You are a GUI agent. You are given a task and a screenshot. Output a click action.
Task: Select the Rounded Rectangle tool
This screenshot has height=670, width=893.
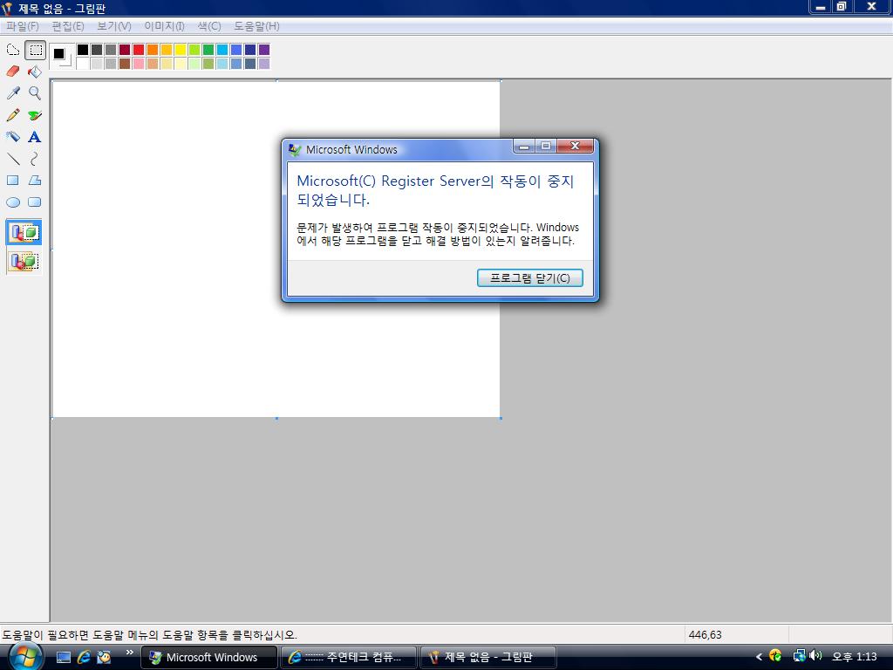(35, 202)
